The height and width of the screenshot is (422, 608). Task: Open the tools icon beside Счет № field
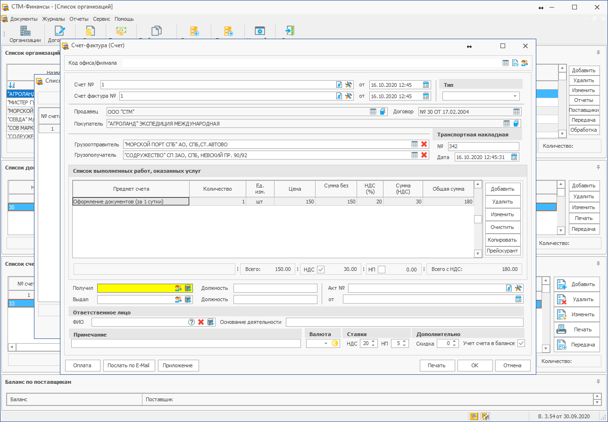[x=349, y=85]
